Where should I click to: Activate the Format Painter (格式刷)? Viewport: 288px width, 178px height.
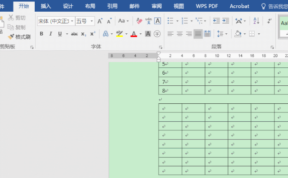point(19,37)
